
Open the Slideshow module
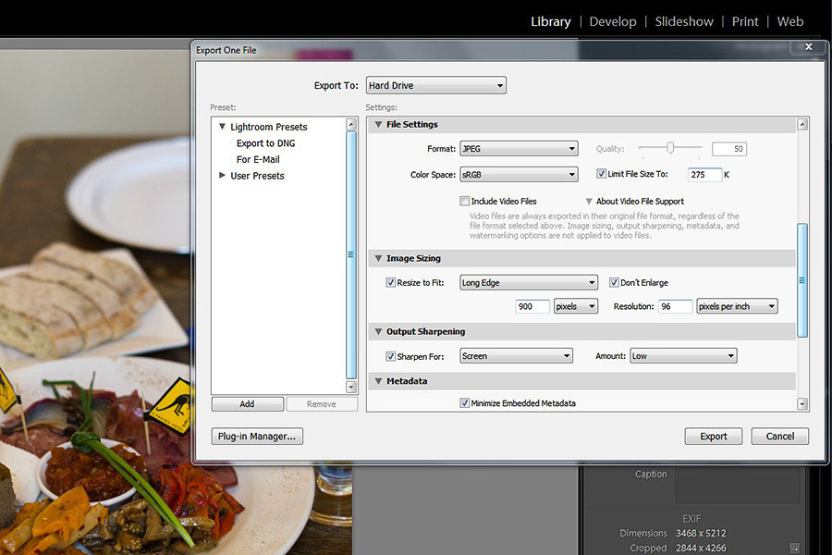point(684,21)
